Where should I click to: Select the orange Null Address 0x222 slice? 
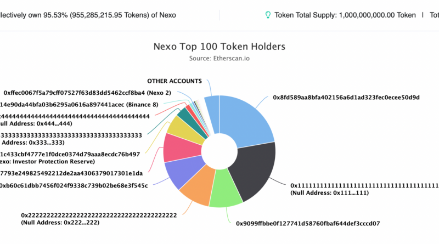tap(195, 190)
